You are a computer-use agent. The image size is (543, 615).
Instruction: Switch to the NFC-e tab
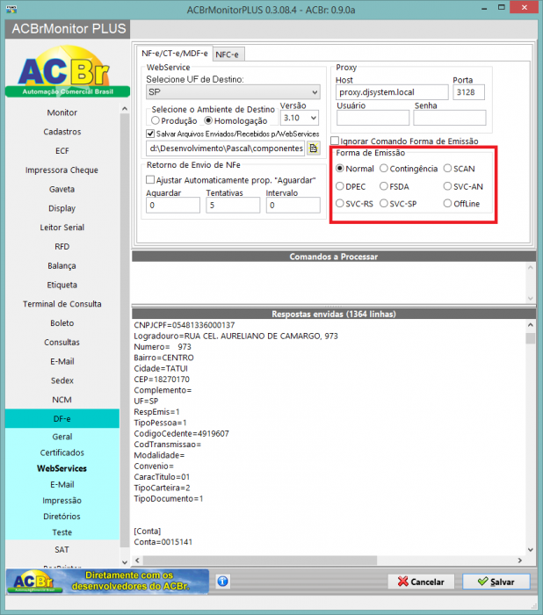228,54
